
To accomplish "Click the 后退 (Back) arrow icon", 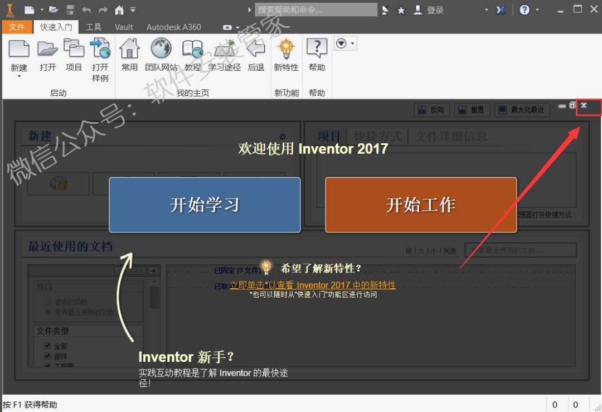I will (x=256, y=49).
